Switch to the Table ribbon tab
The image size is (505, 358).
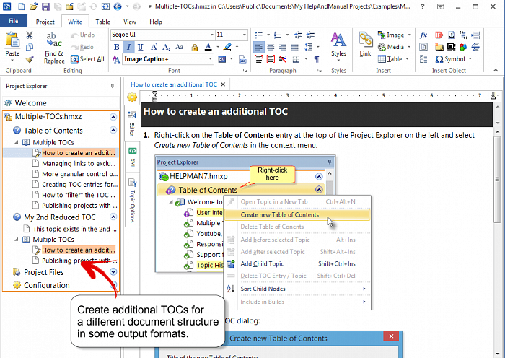click(103, 22)
